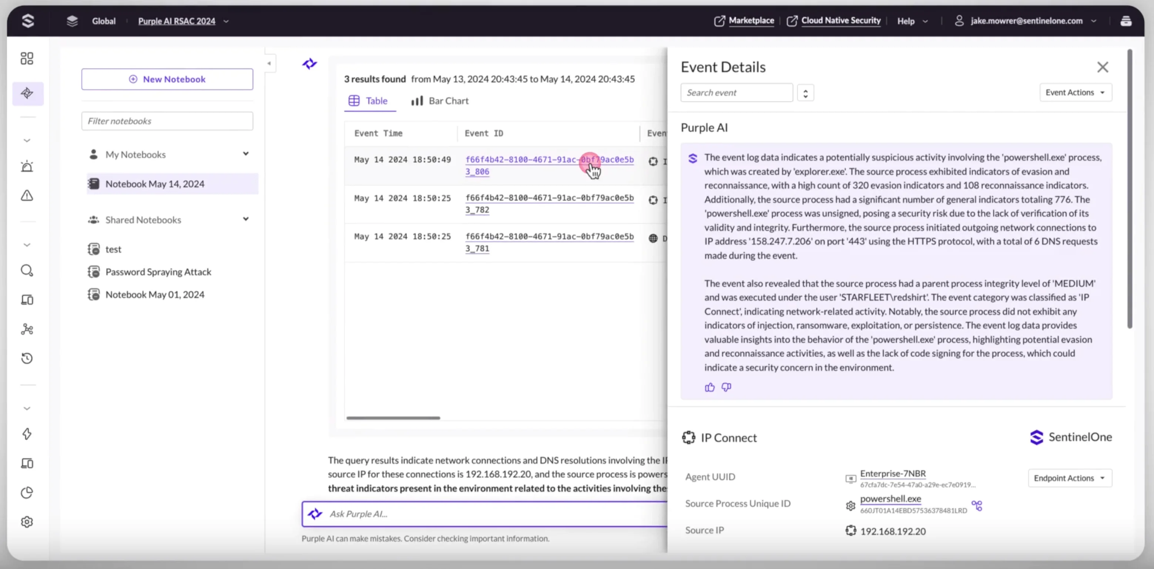
Task: Click the search event stepper arrows
Action: coord(805,93)
